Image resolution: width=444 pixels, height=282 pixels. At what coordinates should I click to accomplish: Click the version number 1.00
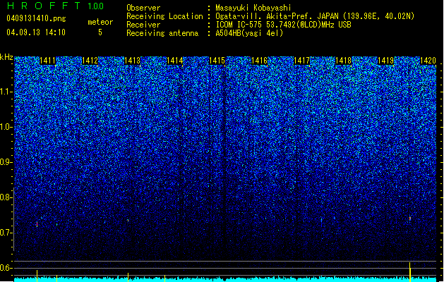click(95, 6)
